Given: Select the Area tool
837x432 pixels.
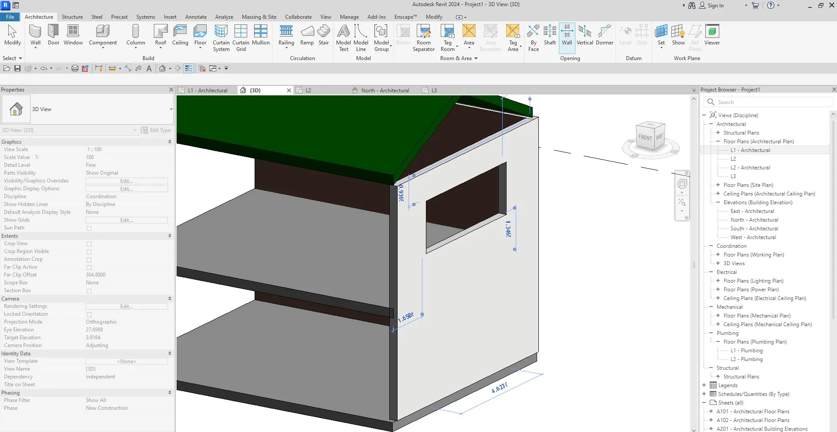Looking at the screenshot, I should click(x=469, y=35).
